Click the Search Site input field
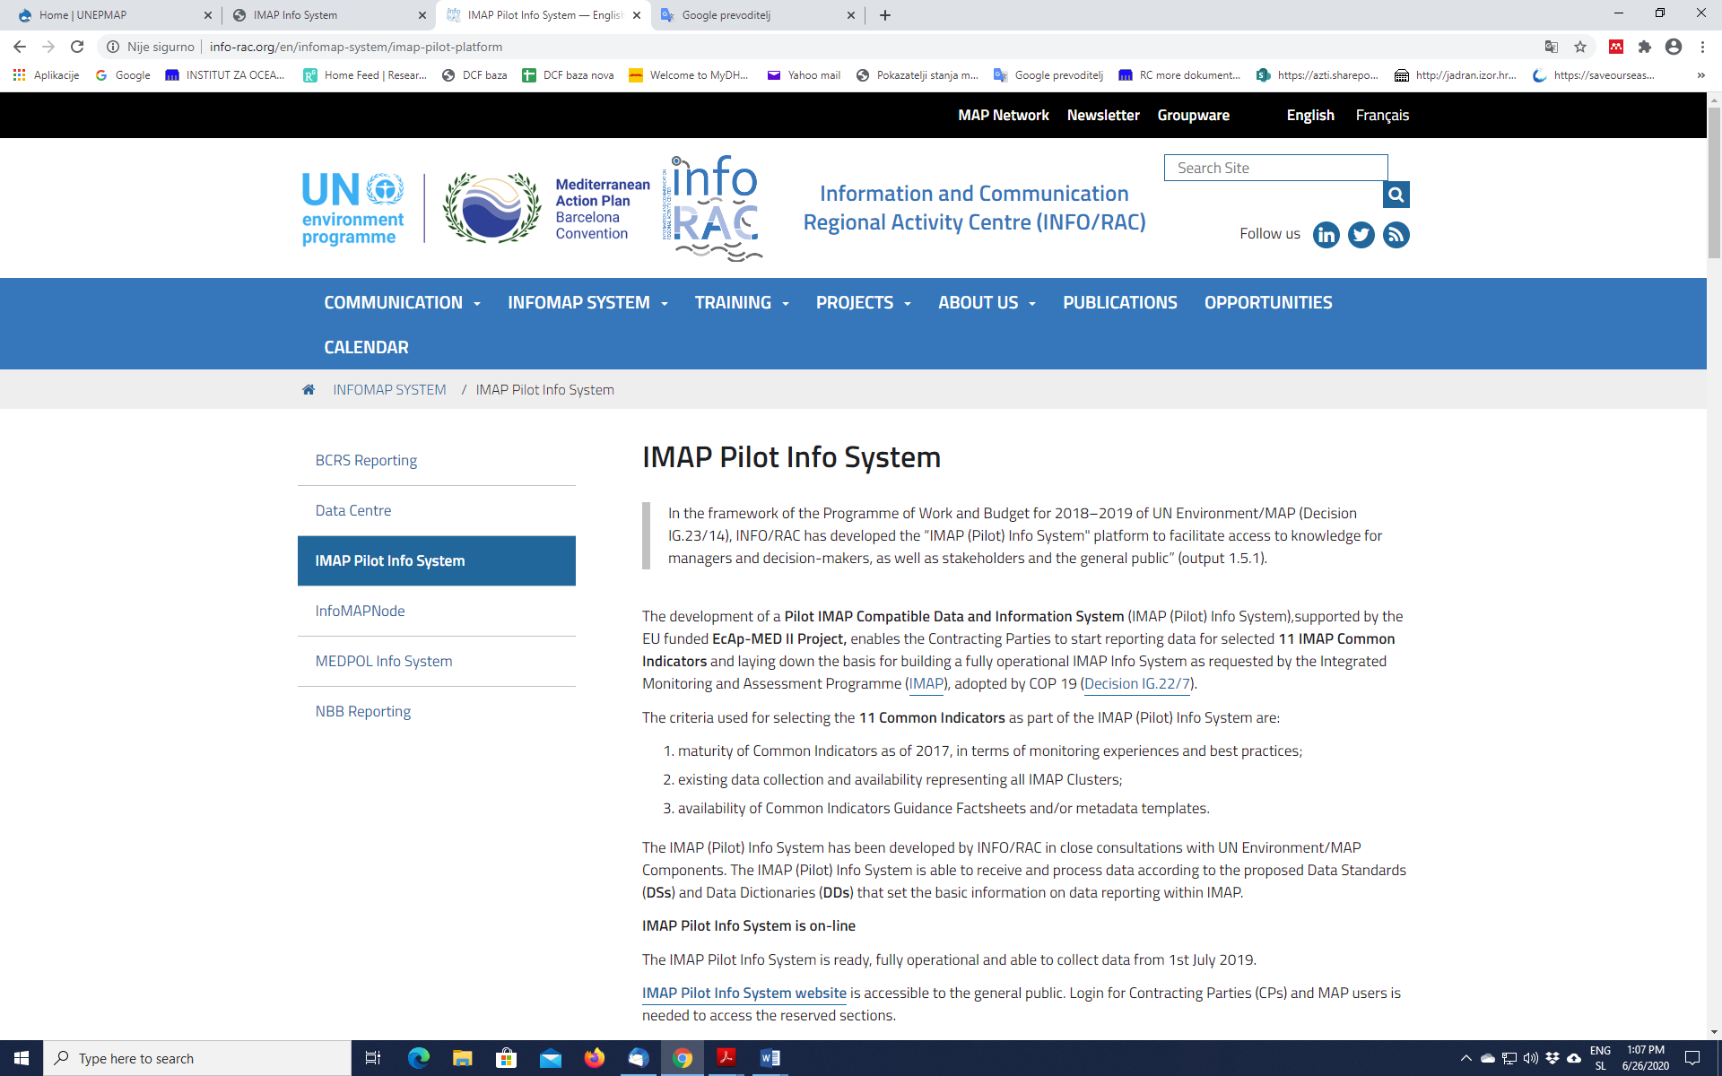 [1274, 168]
